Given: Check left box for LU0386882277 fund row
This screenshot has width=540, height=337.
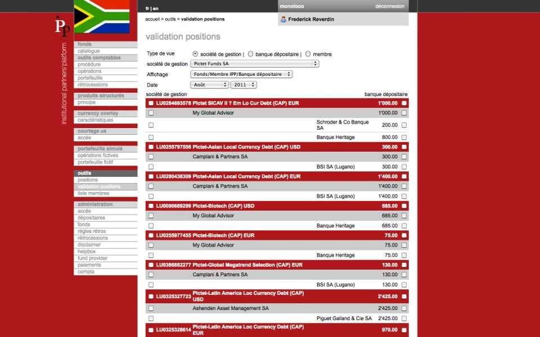Looking at the screenshot, I should [x=151, y=265].
